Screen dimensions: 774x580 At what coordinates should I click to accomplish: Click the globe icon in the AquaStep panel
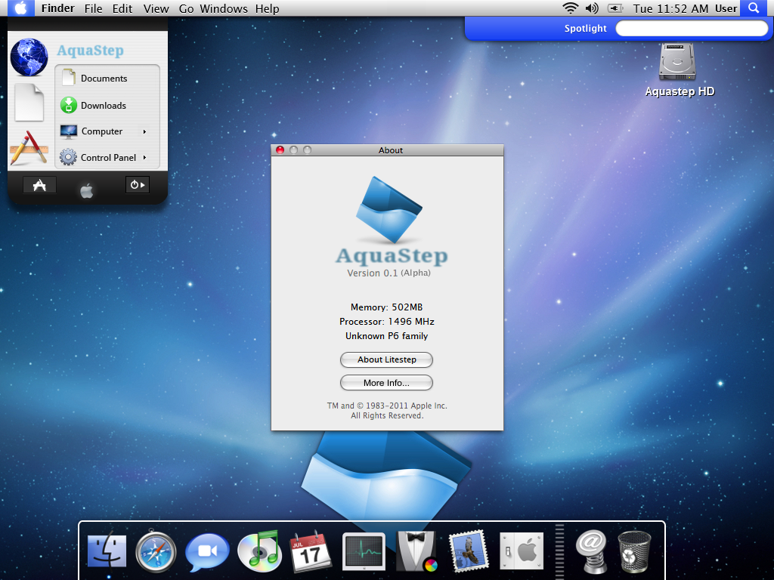(29, 57)
